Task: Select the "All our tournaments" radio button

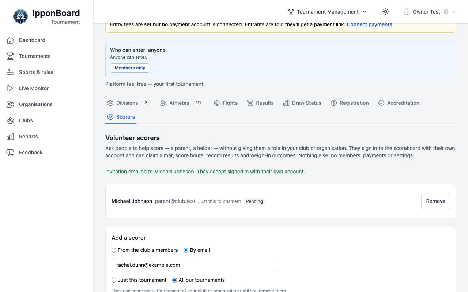Action: (175, 280)
